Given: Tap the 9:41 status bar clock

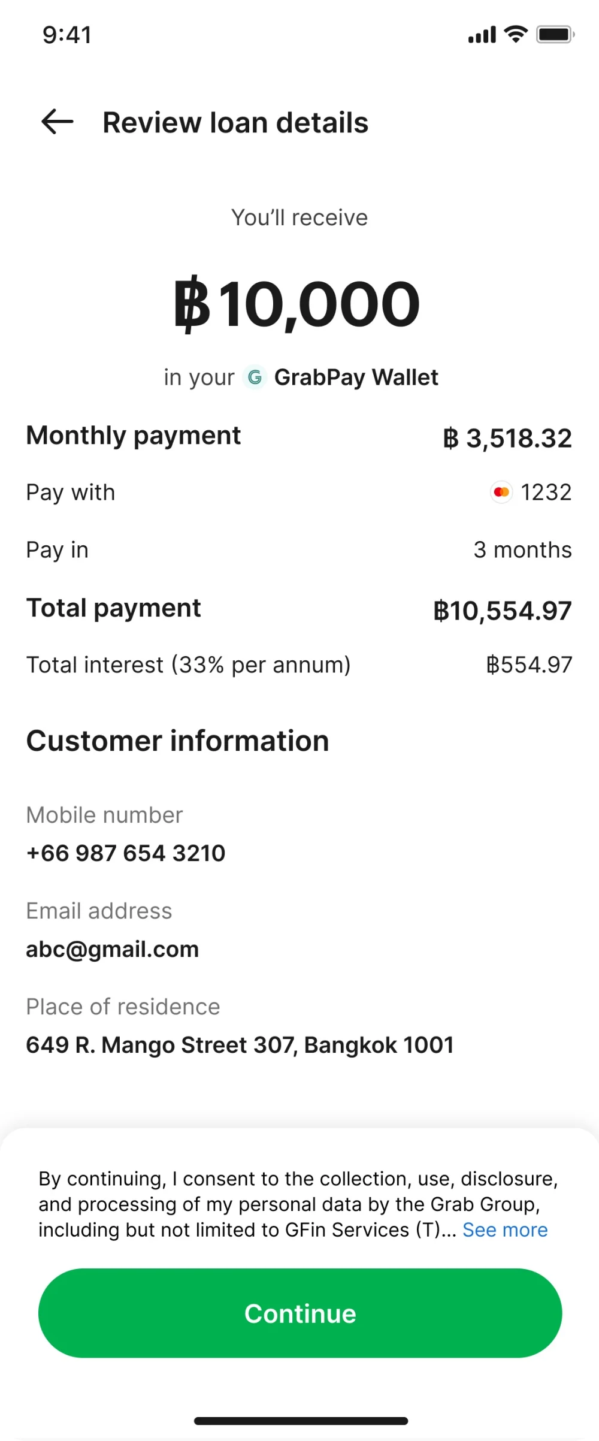Looking at the screenshot, I should [x=67, y=35].
